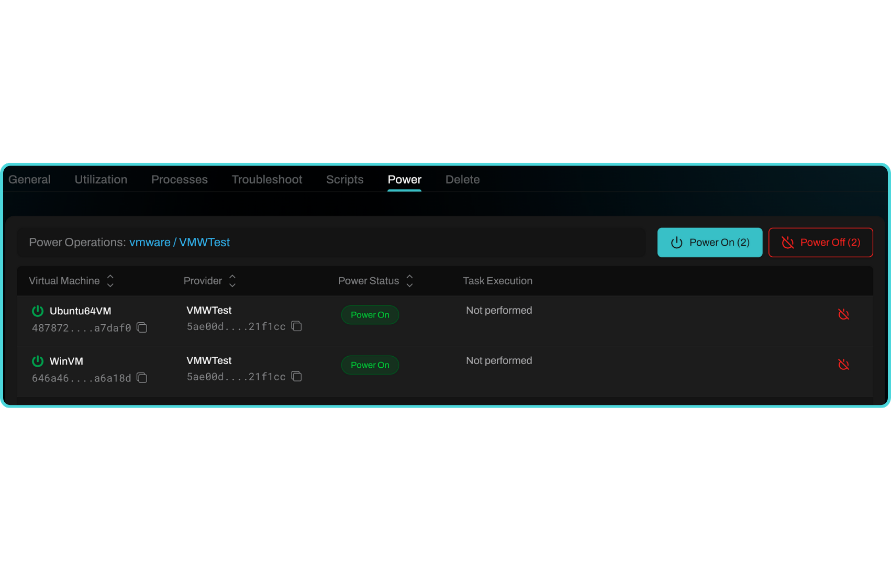This screenshot has width=891, height=571.
Task: Click the power-off icon for WinVM row
Action: 843,365
